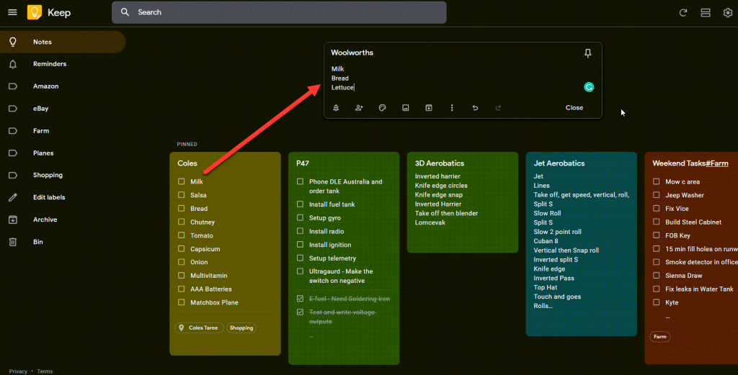
Task: Open the Shopping label in sidebar
Action: coord(63,176)
